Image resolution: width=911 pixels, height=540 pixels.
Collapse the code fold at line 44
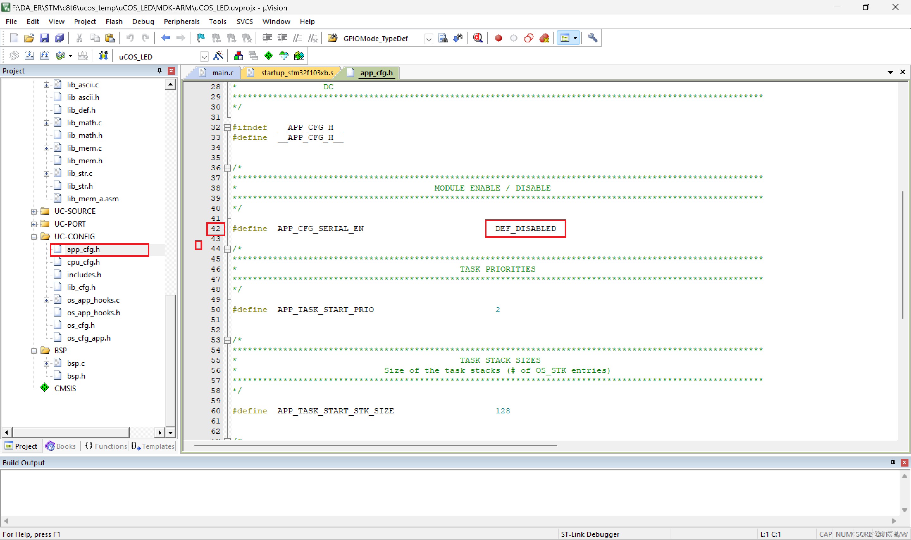click(x=227, y=249)
